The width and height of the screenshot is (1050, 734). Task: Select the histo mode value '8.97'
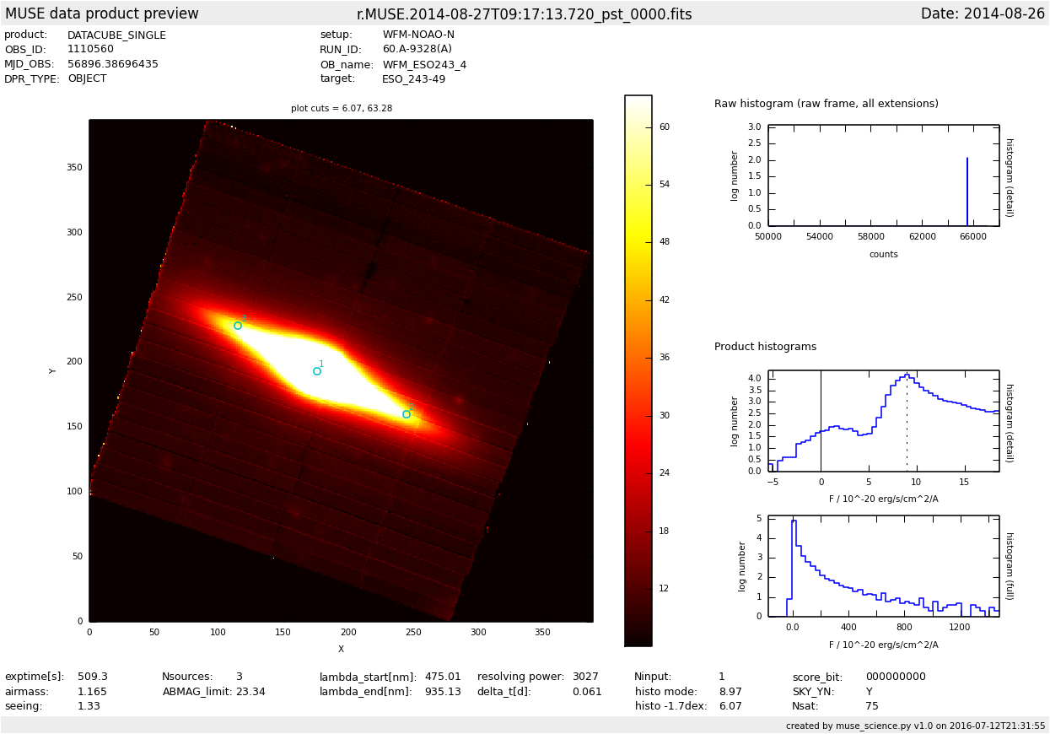[x=730, y=692]
